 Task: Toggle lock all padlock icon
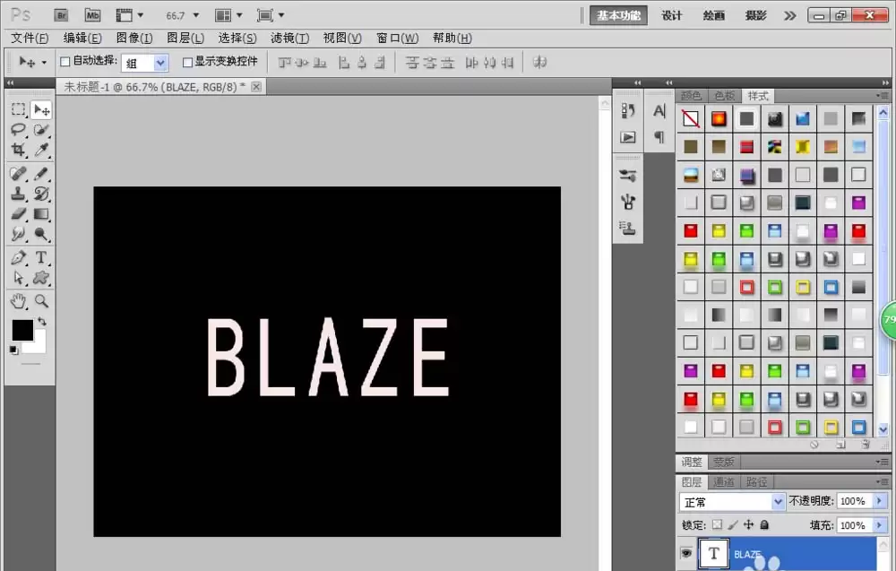(x=764, y=524)
